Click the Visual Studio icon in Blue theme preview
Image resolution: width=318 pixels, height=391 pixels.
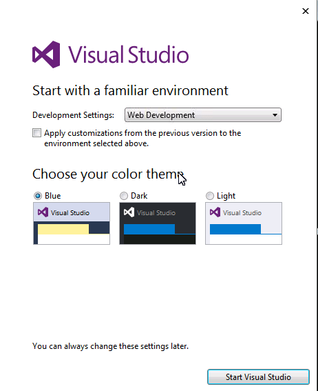pos(43,212)
